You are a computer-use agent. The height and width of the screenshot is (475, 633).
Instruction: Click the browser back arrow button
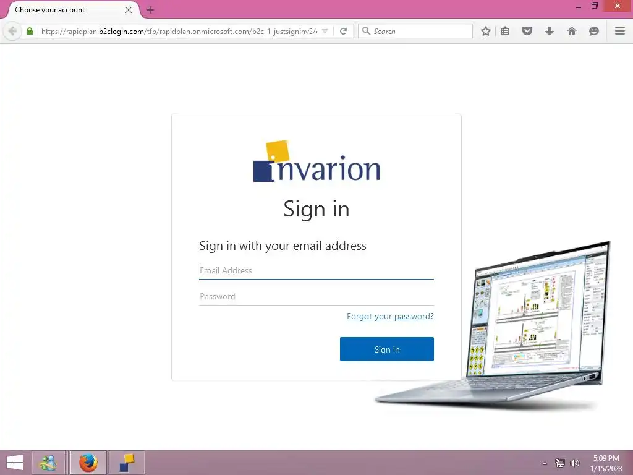coord(12,31)
